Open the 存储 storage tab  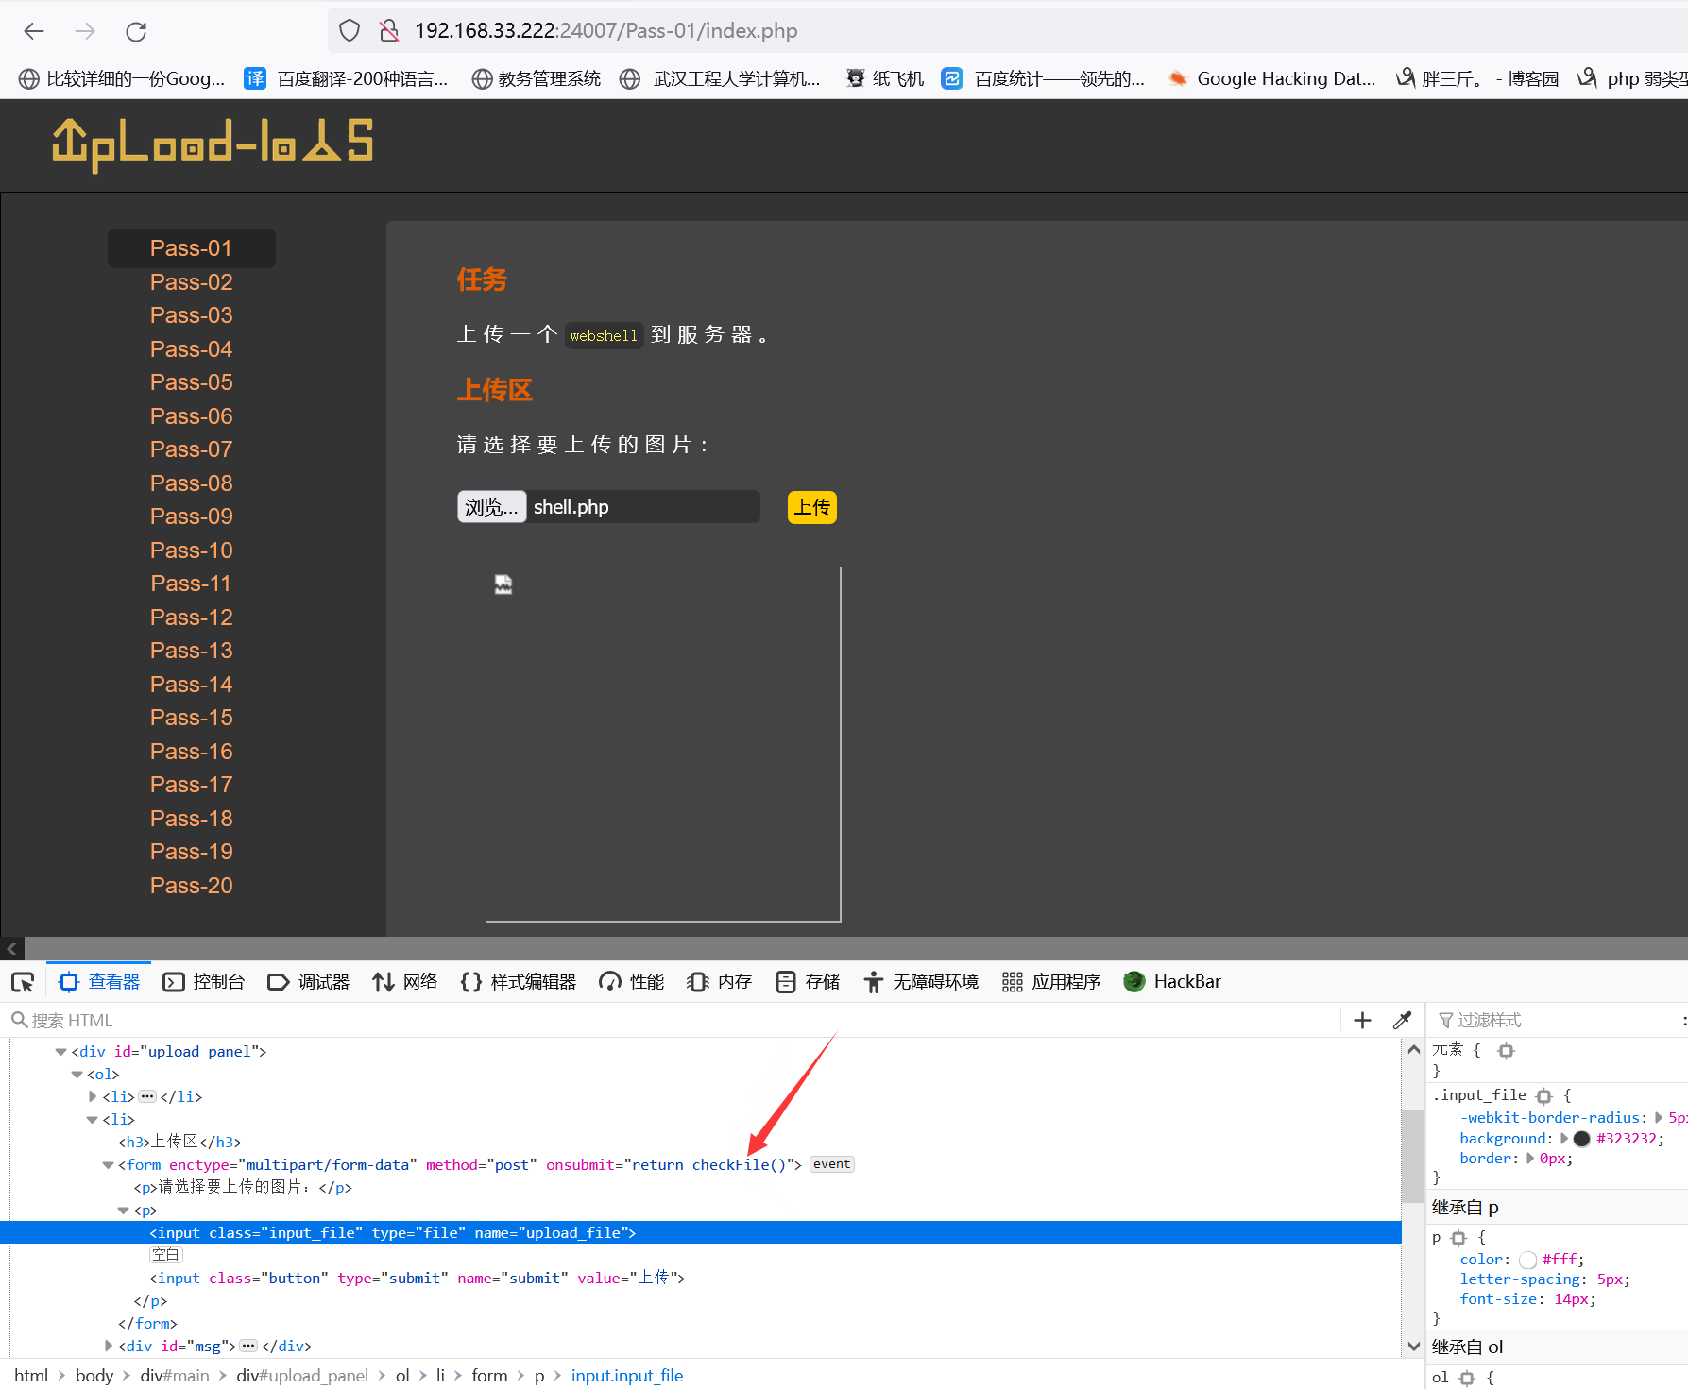tap(808, 982)
